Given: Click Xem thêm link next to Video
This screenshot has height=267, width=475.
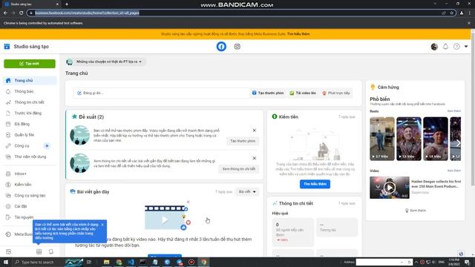Looking at the screenshot, I should pos(453,171).
